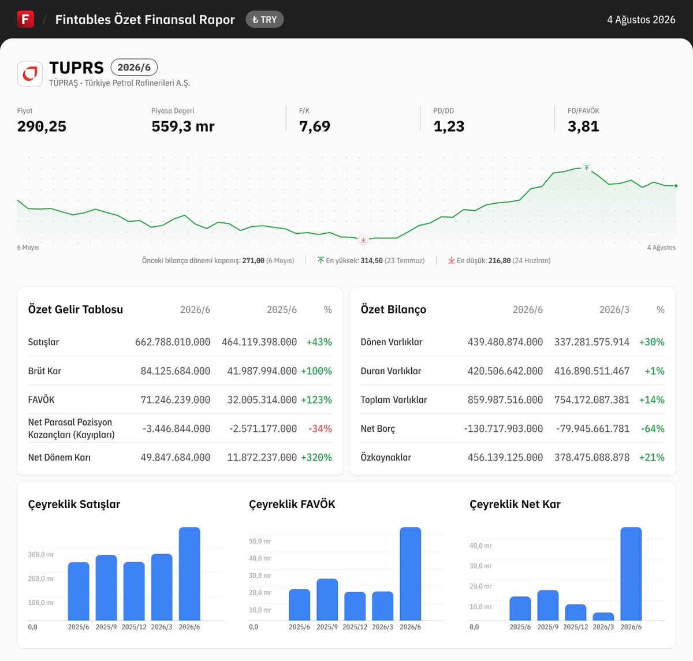
Task: Click the PD/DD value 1,23
Action: pos(449,126)
